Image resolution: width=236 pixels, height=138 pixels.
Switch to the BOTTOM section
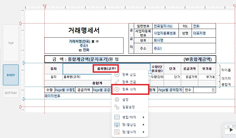[11, 93]
